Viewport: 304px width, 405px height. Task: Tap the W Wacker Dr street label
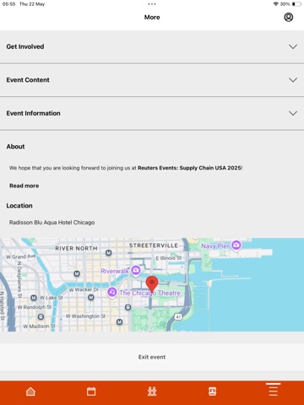84,289
